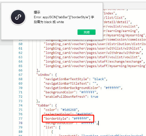Click the 提示 dialog title text

coord(37,12)
